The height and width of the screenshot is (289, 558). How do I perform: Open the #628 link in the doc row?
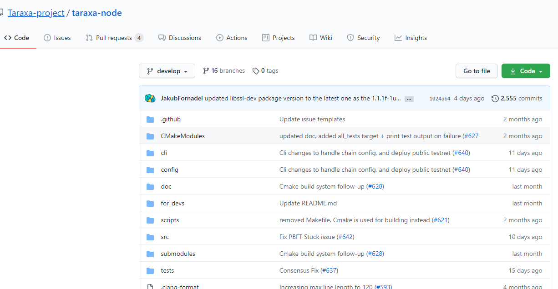pyautogui.click(x=375, y=186)
